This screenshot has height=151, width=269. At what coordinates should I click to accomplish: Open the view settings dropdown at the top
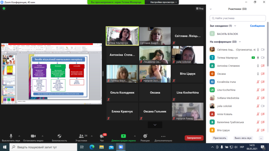click(163, 2)
